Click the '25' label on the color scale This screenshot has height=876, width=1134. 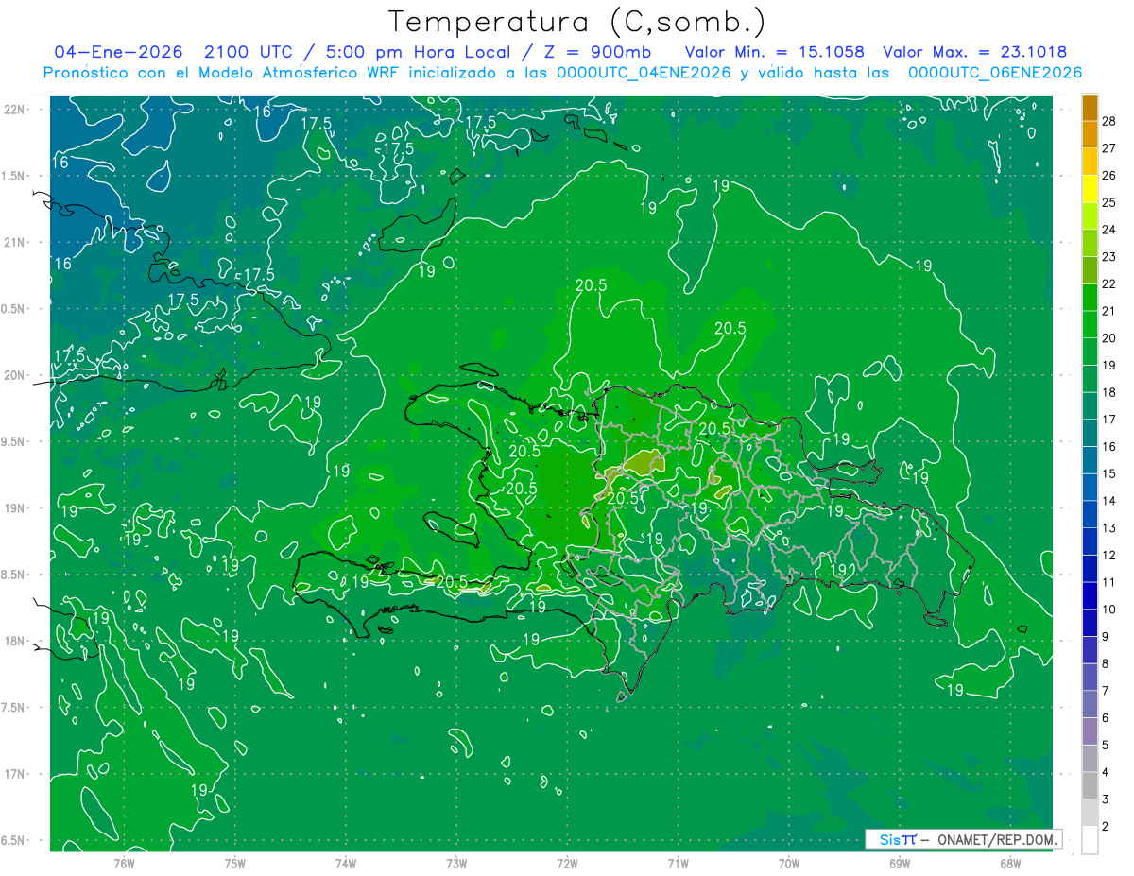pos(1109,202)
